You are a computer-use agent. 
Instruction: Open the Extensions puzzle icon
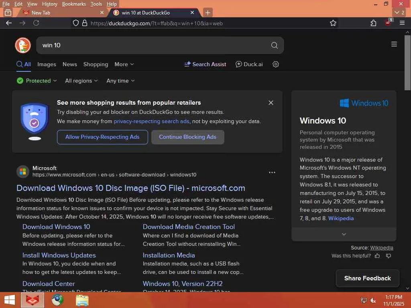tap(374, 23)
